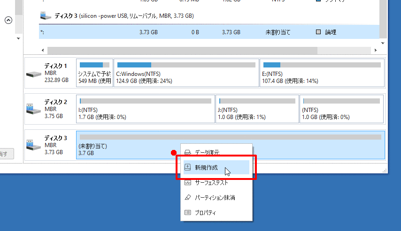Select the J:(NTFS) partition on disk 2

coord(257,109)
